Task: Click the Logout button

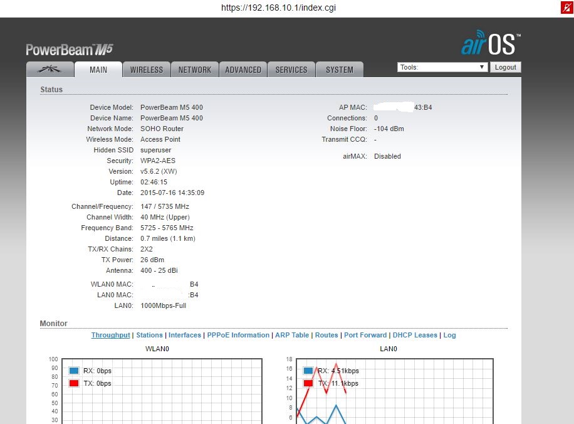Action: tap(505, 67)
